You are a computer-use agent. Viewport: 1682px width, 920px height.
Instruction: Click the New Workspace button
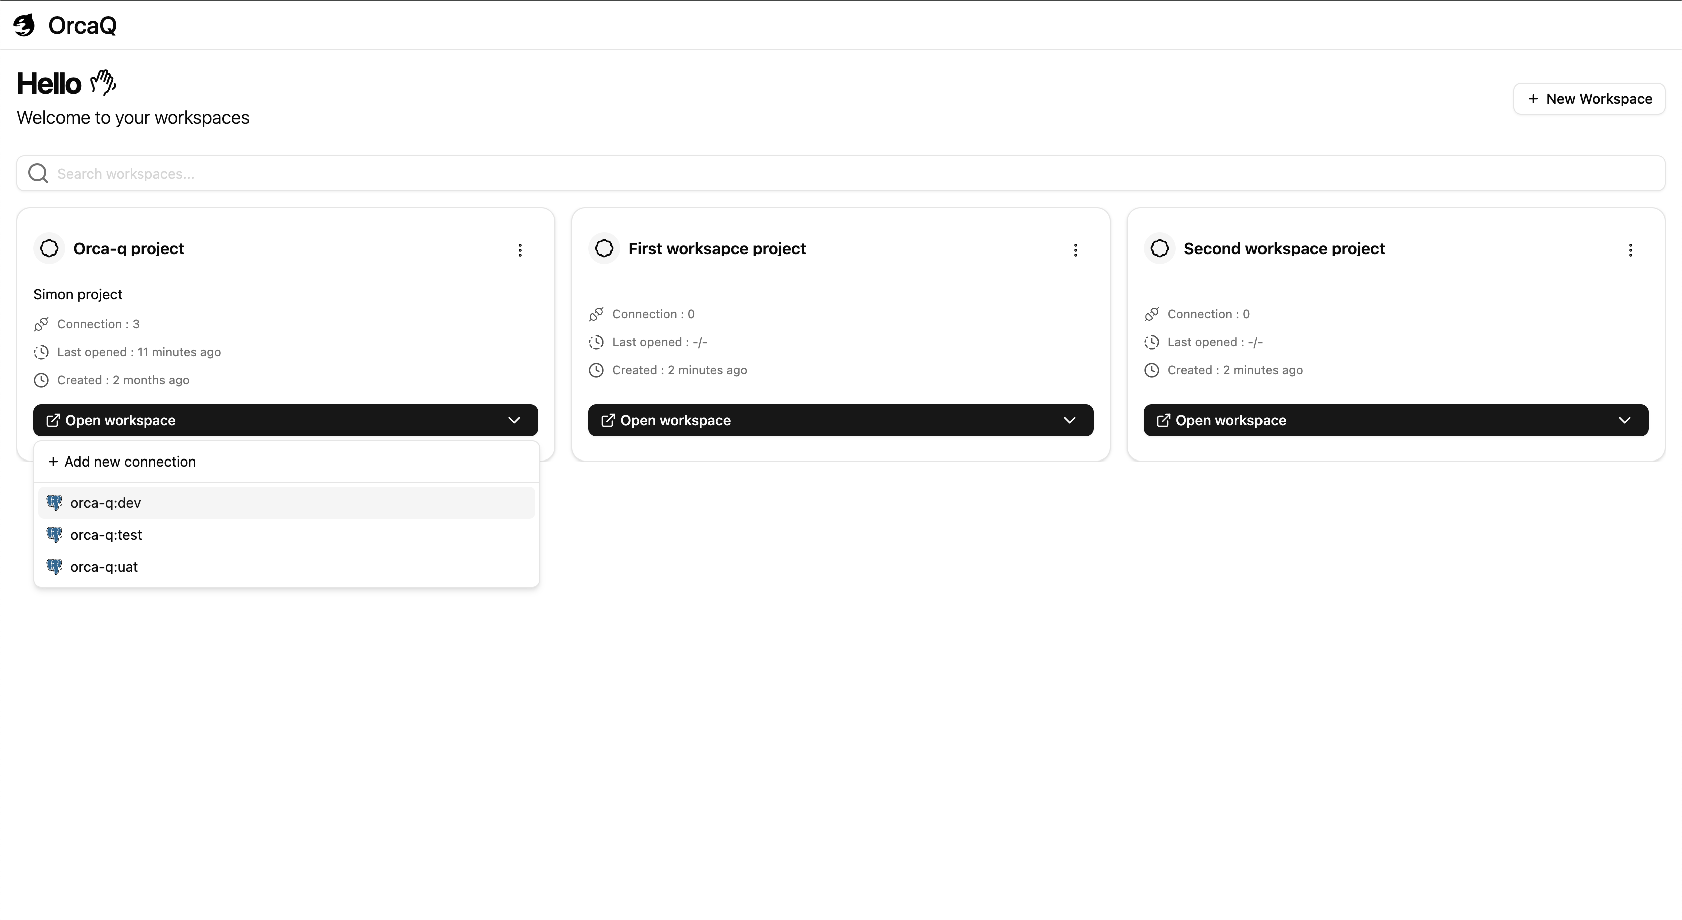(1589, 99)
